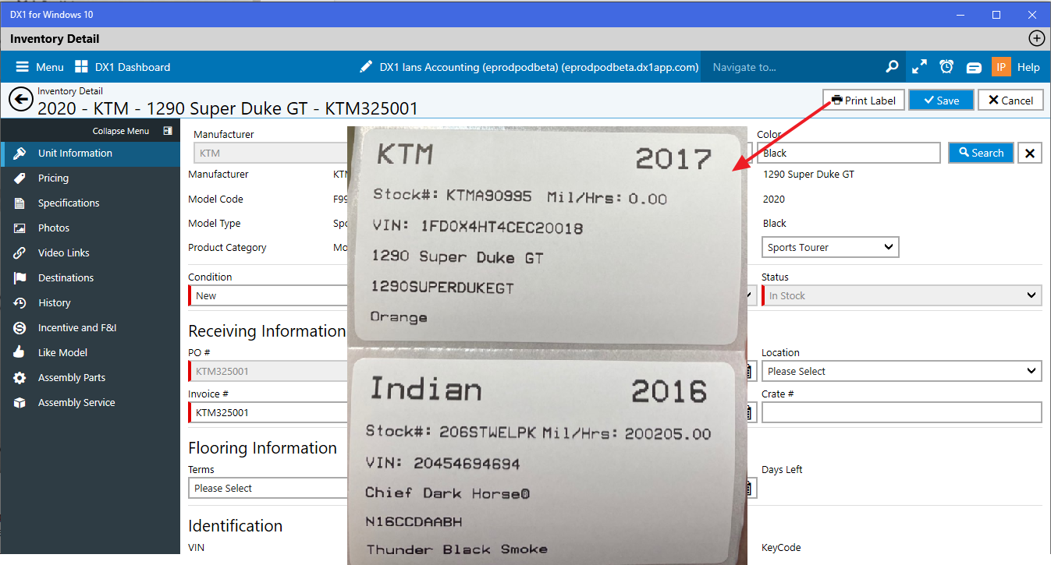Click the Photos image icon

tap(20, 228)
